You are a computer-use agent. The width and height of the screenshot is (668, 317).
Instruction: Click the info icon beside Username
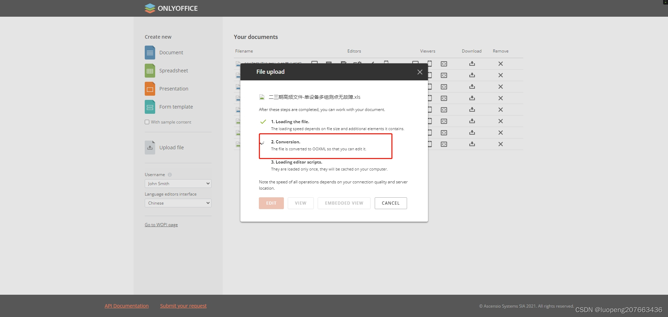(170, 175)
